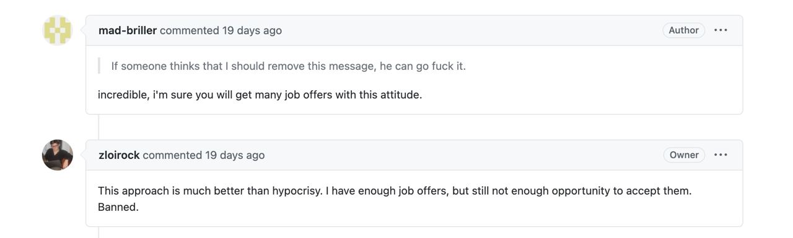Image resolution: width=793 pixels, height=238 pixels.
Task: Open zloirock's profile avatar photo
Action: [x=57, y=155]
